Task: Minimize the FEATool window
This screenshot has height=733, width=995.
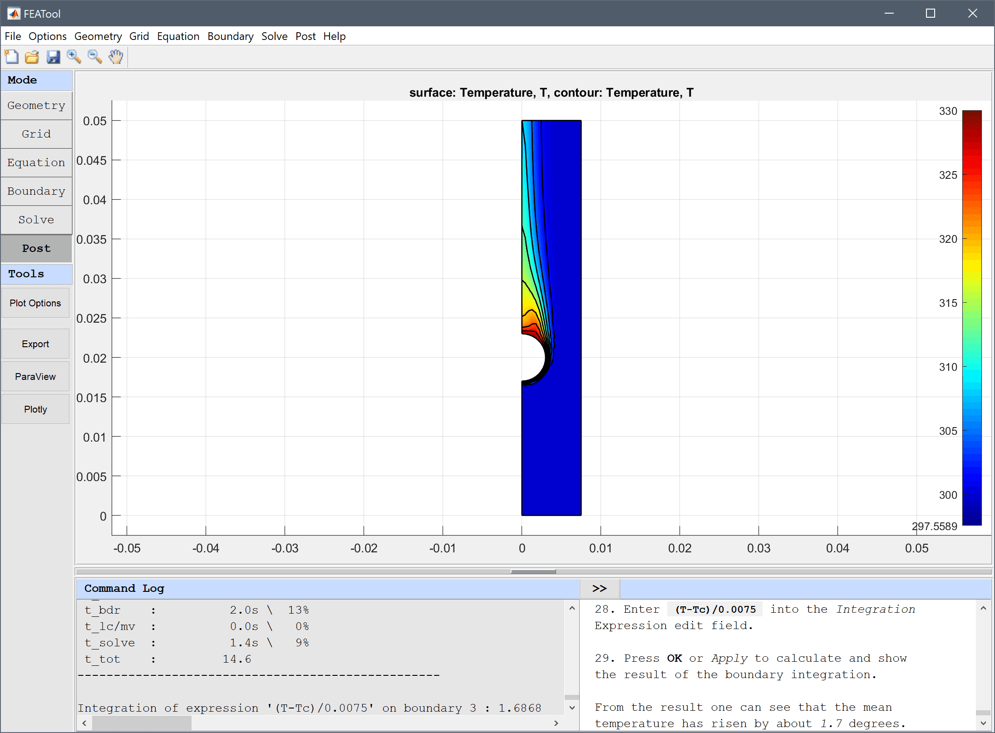Action: [889, 13]
